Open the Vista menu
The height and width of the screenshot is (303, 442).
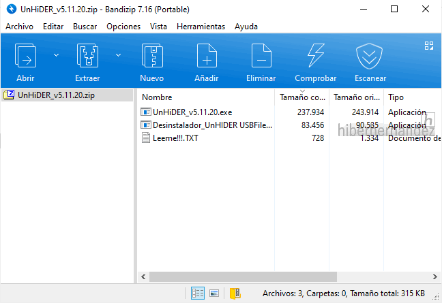pyautogui.click(x=158, y=27)
